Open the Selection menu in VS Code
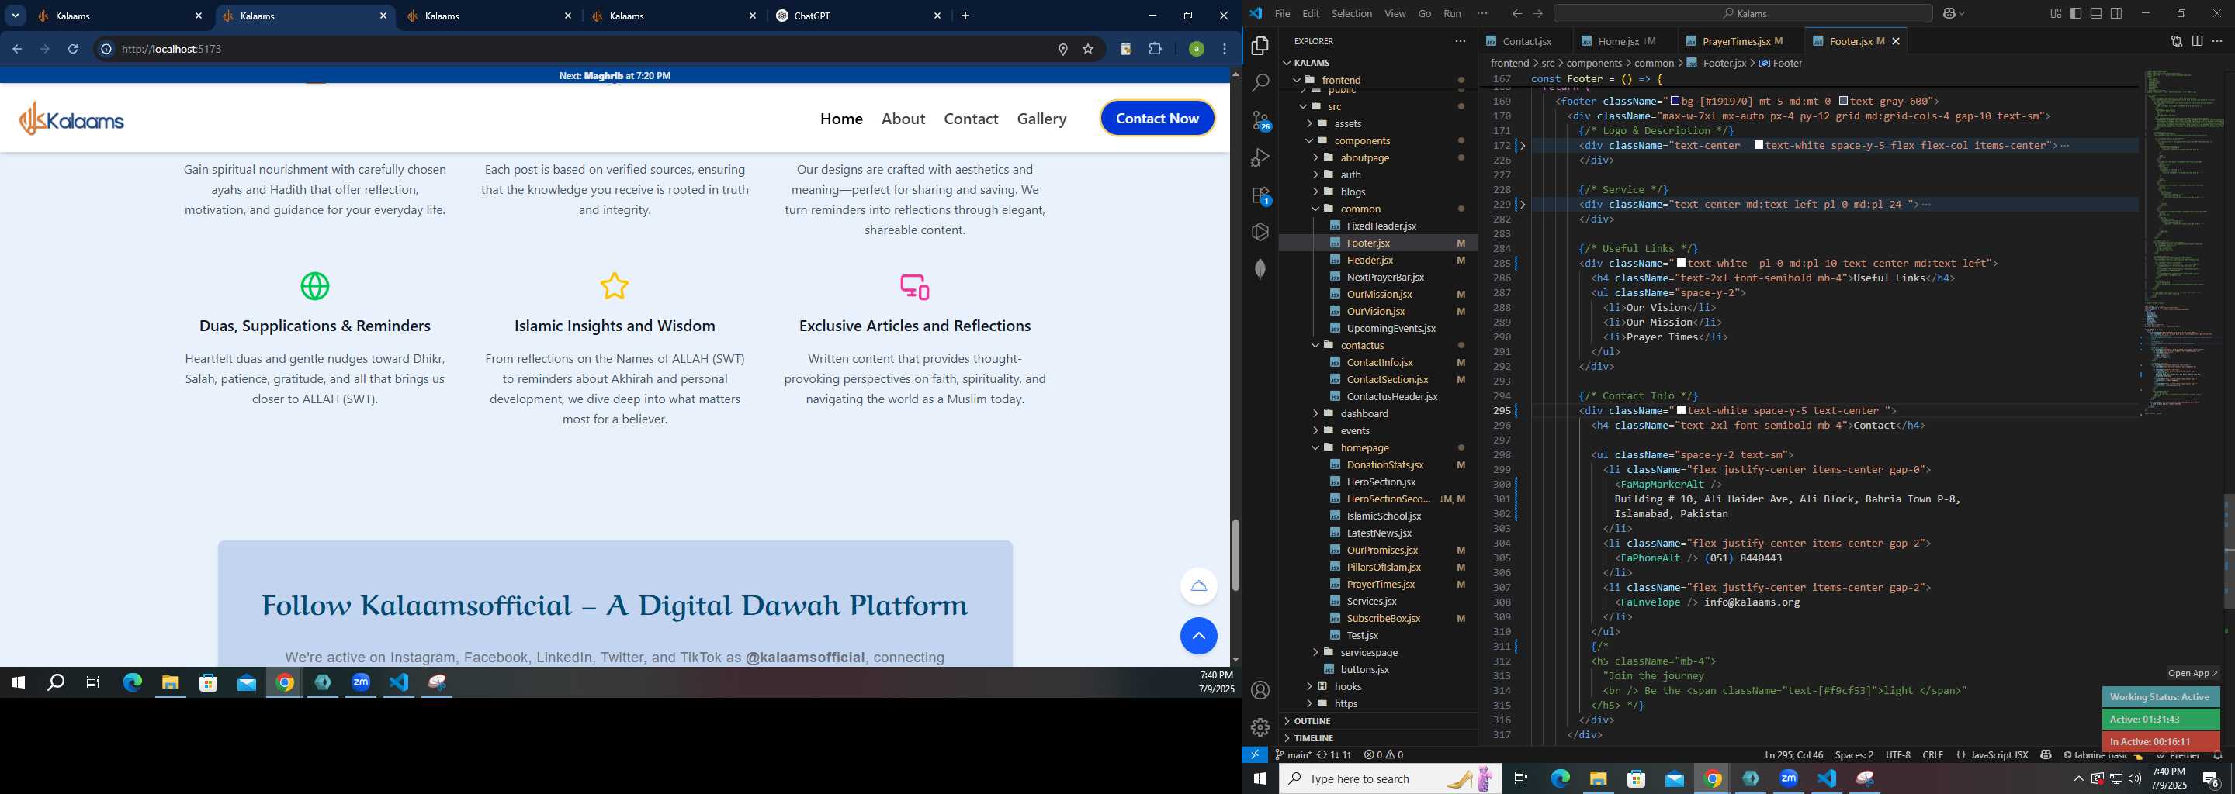Image resolution: width=2235 pixels, height=794 pixels. [1352, 13]
